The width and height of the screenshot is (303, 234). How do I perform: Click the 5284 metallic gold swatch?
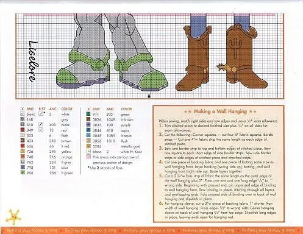coord(88,146)
